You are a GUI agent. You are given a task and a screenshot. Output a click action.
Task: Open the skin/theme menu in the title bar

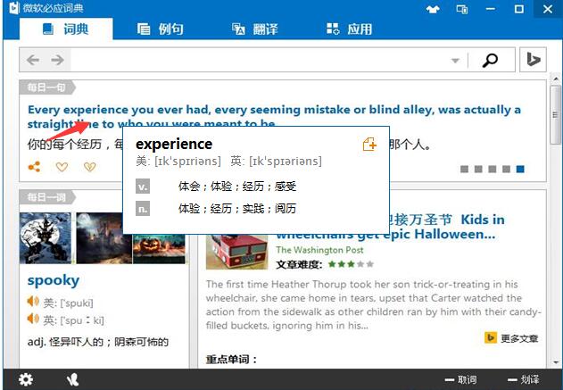433,8
